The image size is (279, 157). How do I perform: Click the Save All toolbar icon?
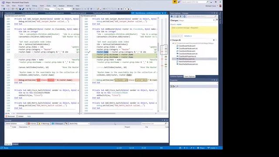click(x=23, y=9)
